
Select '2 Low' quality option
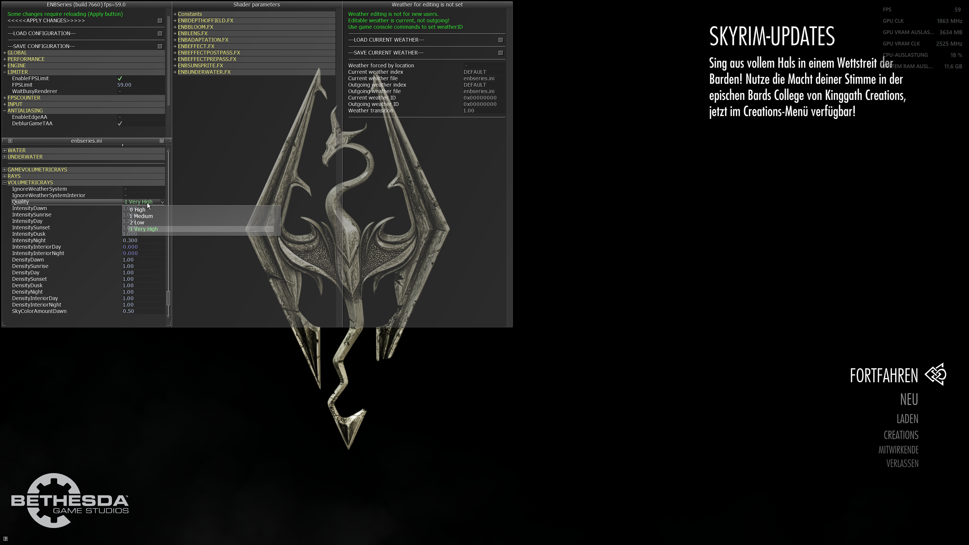point(137,223)
